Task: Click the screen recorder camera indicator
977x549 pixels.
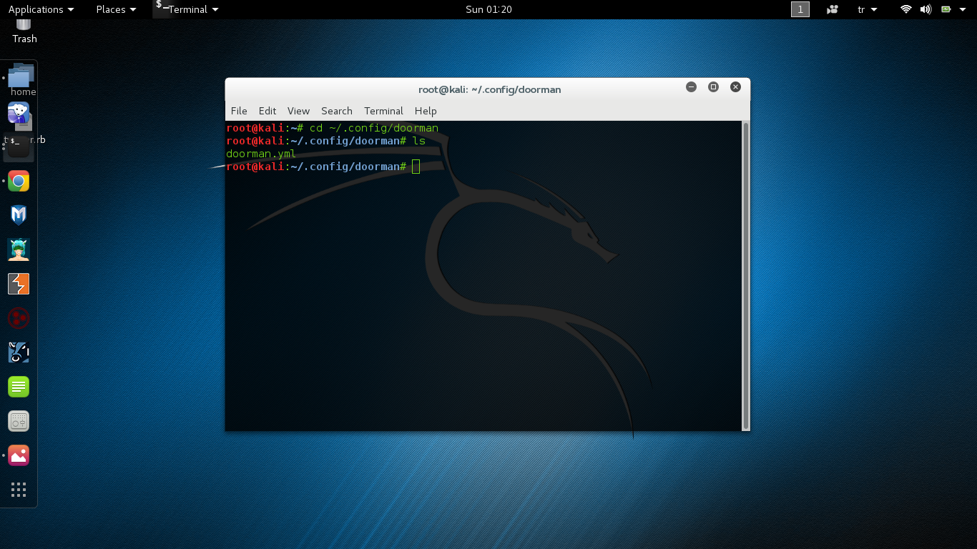Action: click(x=833, y=9)
